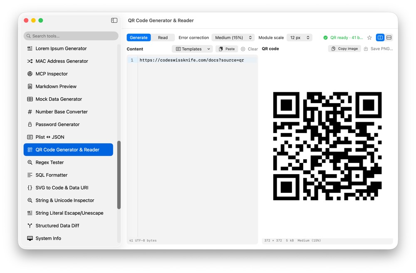Open the Markdown Preview tool
Viewport: 416px width, 273px height.
(x=69, y=86)
